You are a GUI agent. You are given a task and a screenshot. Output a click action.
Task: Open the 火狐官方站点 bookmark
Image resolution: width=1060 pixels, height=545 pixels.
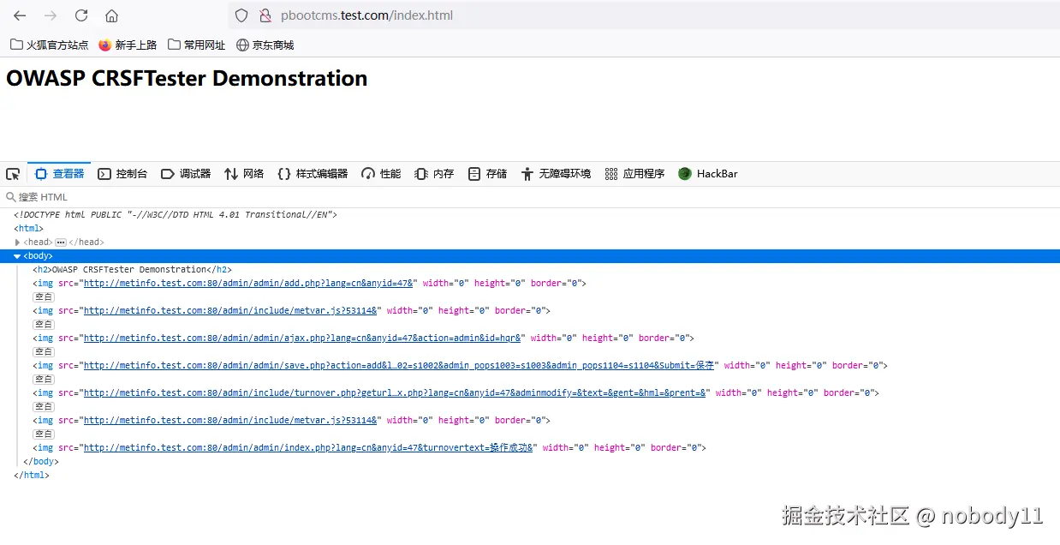50,45
